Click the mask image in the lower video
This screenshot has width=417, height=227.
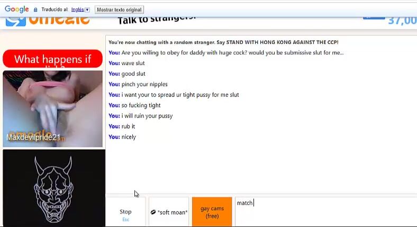[53, 190]
